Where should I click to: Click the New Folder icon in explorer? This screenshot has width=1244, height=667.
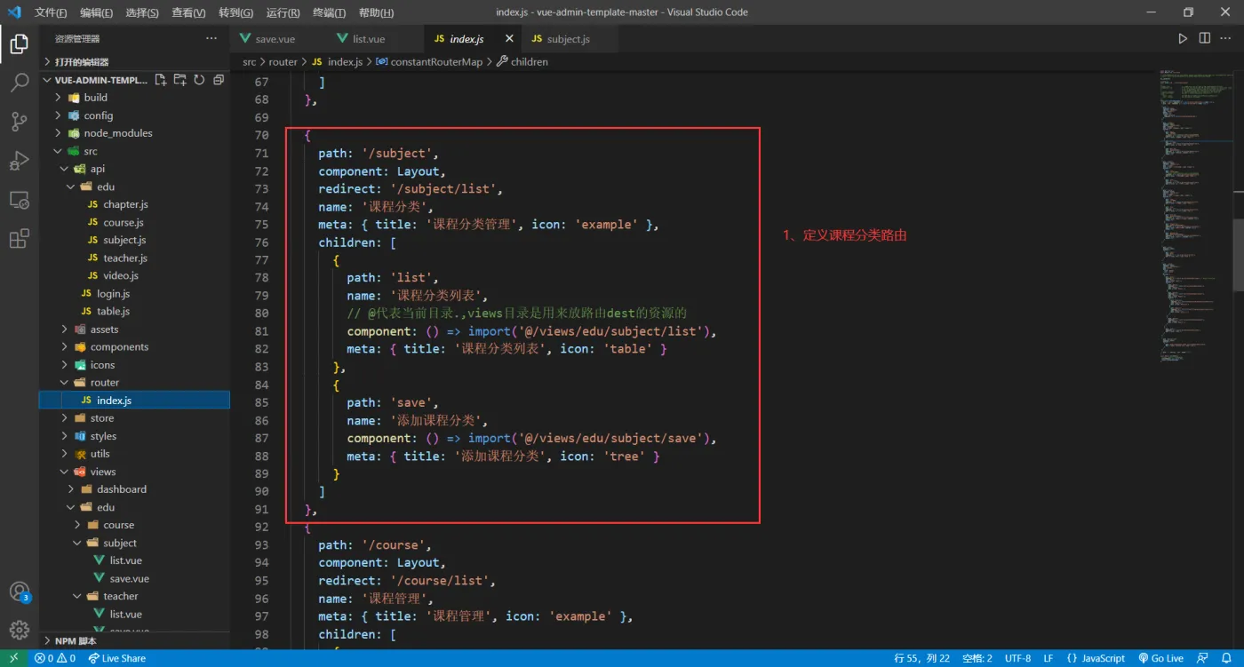point(180,80)
